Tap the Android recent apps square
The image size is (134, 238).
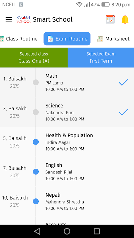pyautogui.click(x=96, y=231)
